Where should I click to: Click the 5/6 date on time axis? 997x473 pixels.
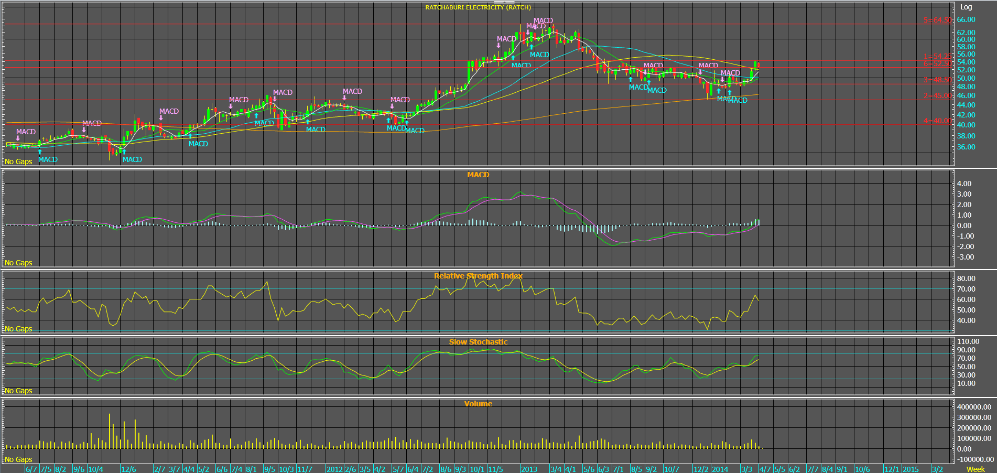[x=589, y=469]
